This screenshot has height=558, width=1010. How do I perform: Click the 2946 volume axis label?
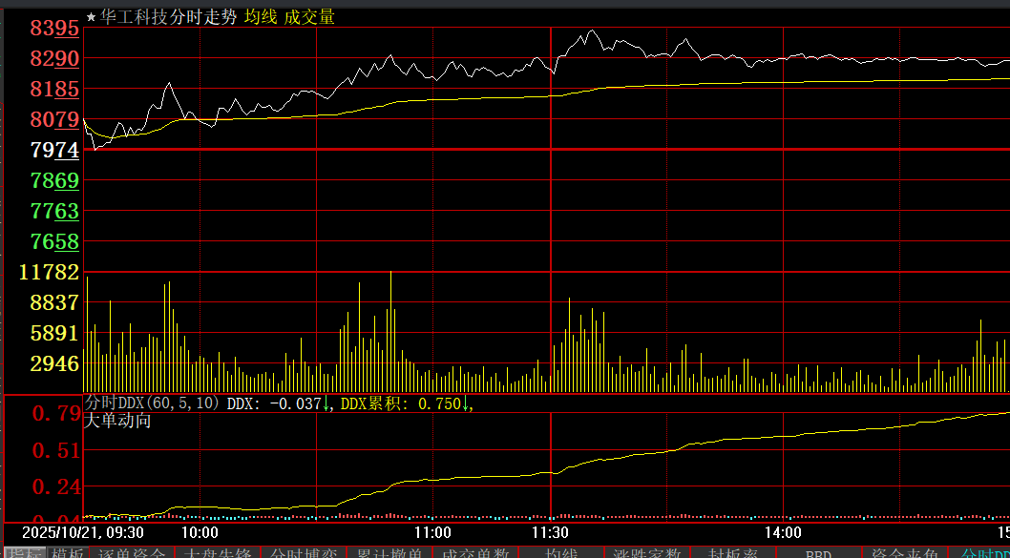[54, 363]
